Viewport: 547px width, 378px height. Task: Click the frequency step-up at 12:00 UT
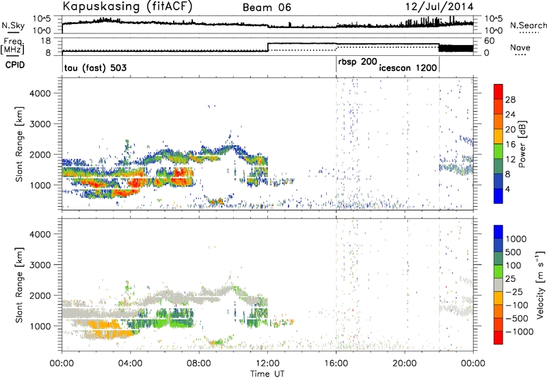(x=268, y=47)
